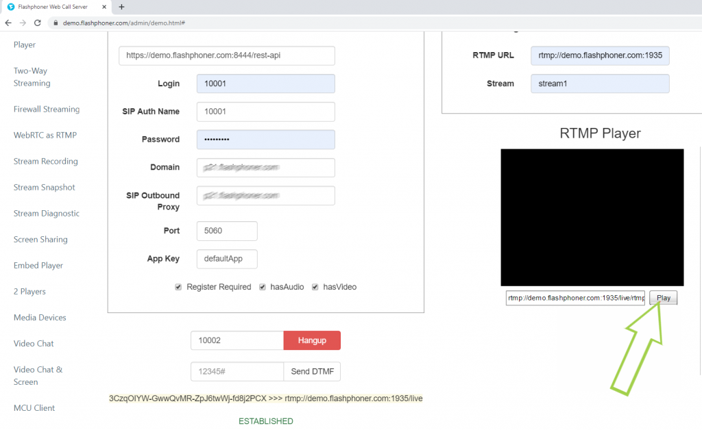Close the Flashphoner Web Call Server tab

pyautogui.click(x=104, y=7)
